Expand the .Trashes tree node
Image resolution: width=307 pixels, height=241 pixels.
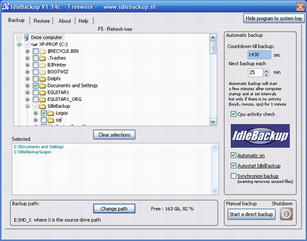point(27,58)
